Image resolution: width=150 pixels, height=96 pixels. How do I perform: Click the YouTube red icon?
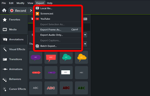click(x=37, y=19)
